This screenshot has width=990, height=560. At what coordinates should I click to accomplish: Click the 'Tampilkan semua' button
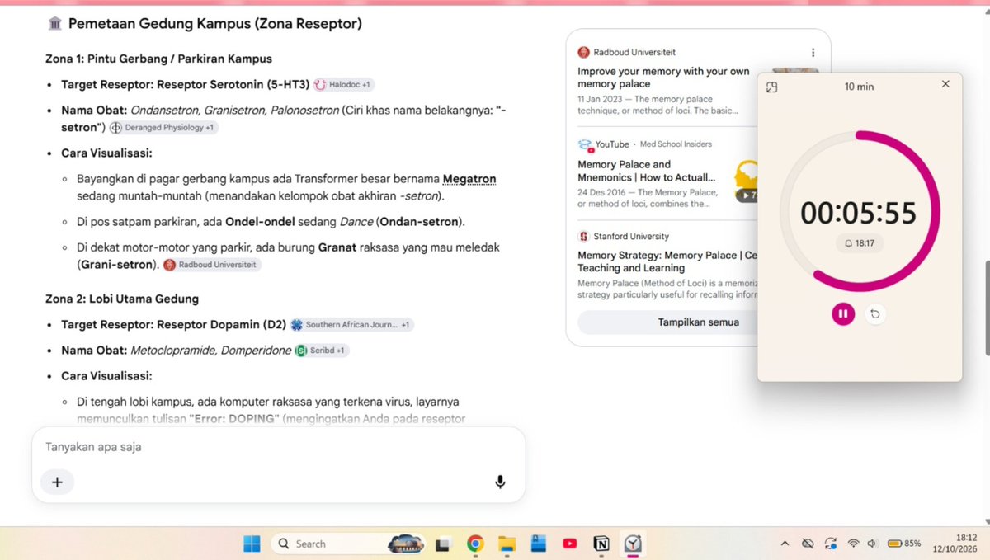coord(698,322)
